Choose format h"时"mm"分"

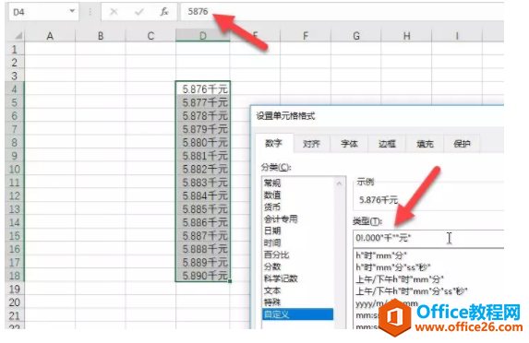click(381, 255)
